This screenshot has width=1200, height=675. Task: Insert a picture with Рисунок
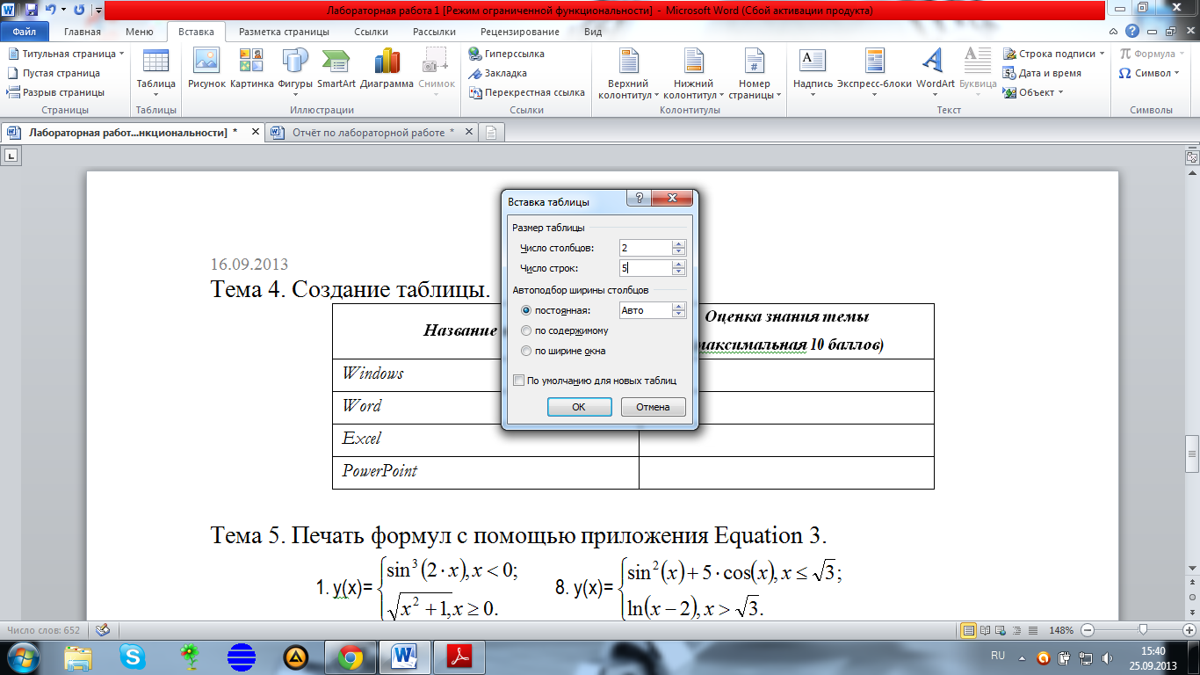[x=206, y=70]
